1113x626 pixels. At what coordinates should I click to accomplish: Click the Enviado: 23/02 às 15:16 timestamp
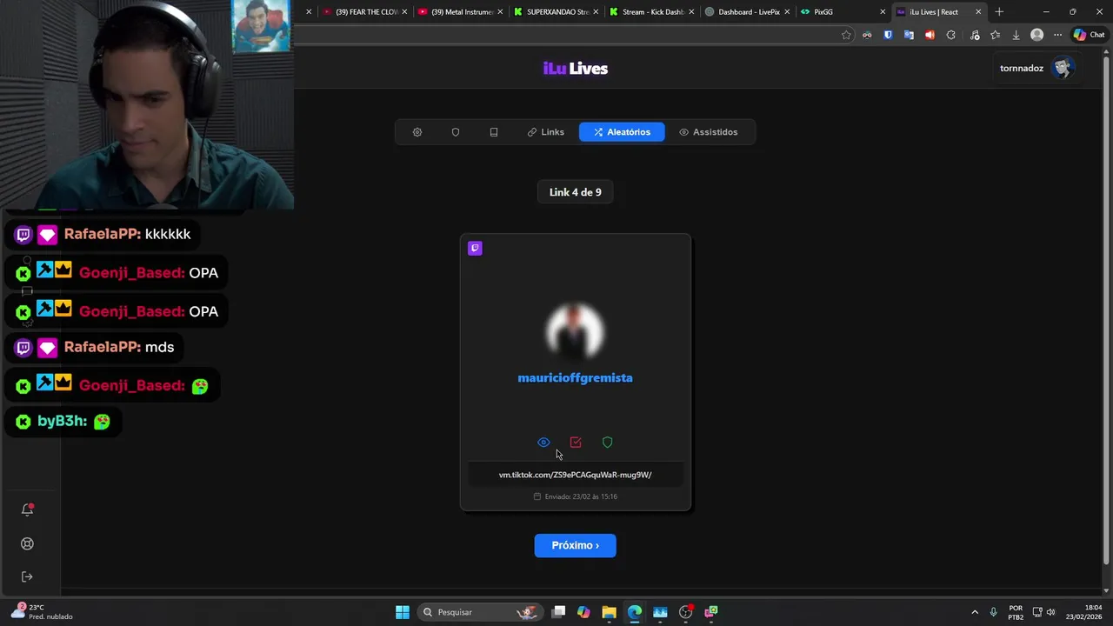coord(575,496)
